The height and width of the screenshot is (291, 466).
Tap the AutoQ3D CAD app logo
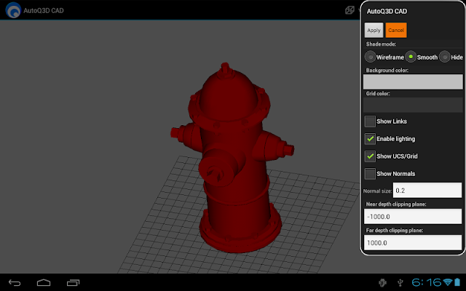tap(13, 10)
